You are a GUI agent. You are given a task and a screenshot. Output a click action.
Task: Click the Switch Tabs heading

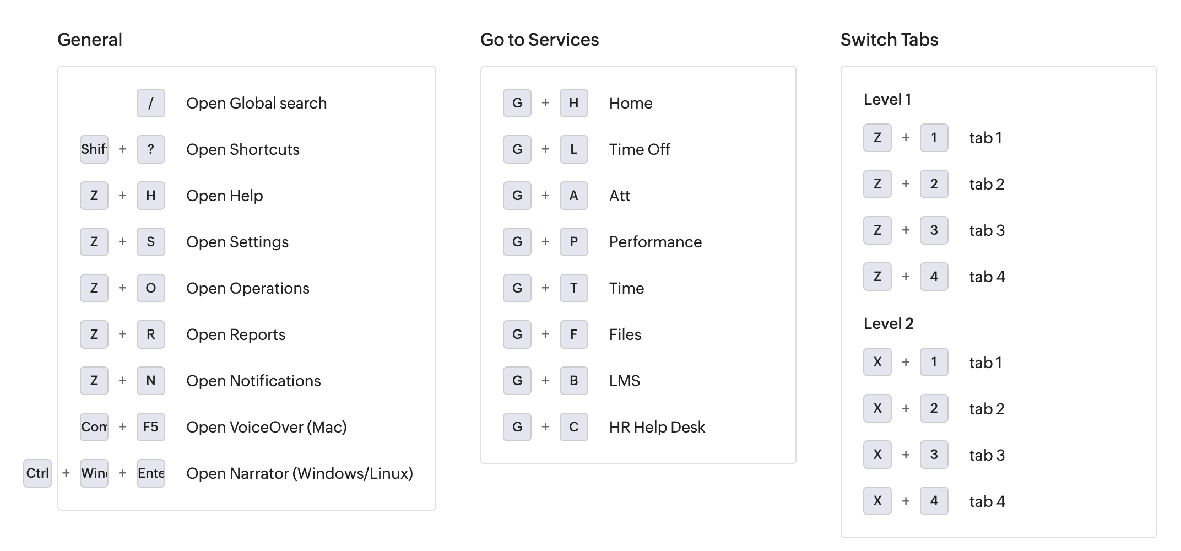pyautogui.click(x=889, y=40)
